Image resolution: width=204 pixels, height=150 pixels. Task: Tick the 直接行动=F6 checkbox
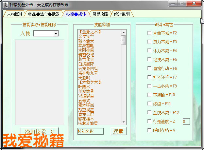coord(149,68)
